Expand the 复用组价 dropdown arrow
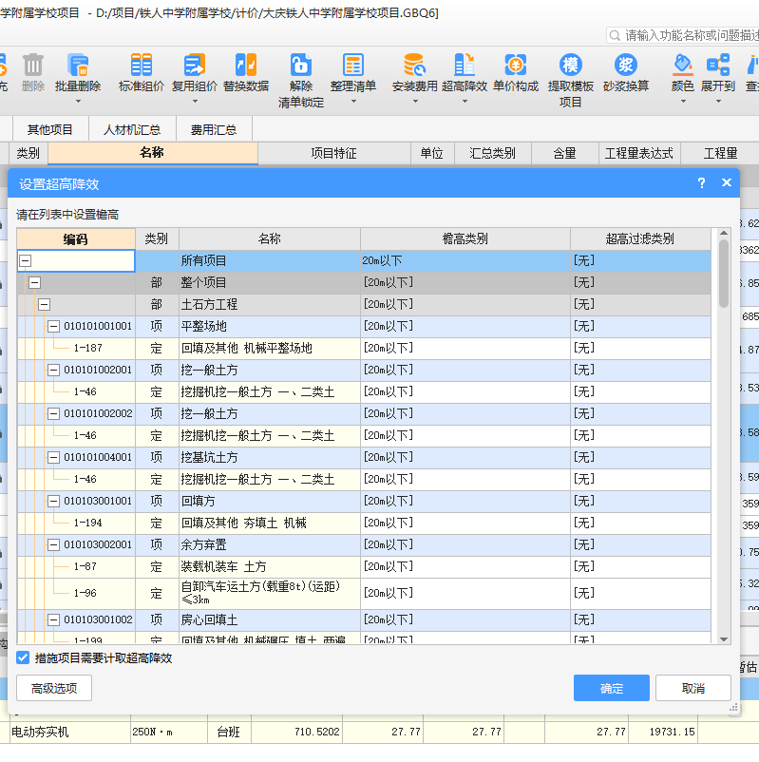Image resolution: width=759 pixels, height=762 pixels. click(195, 102)
